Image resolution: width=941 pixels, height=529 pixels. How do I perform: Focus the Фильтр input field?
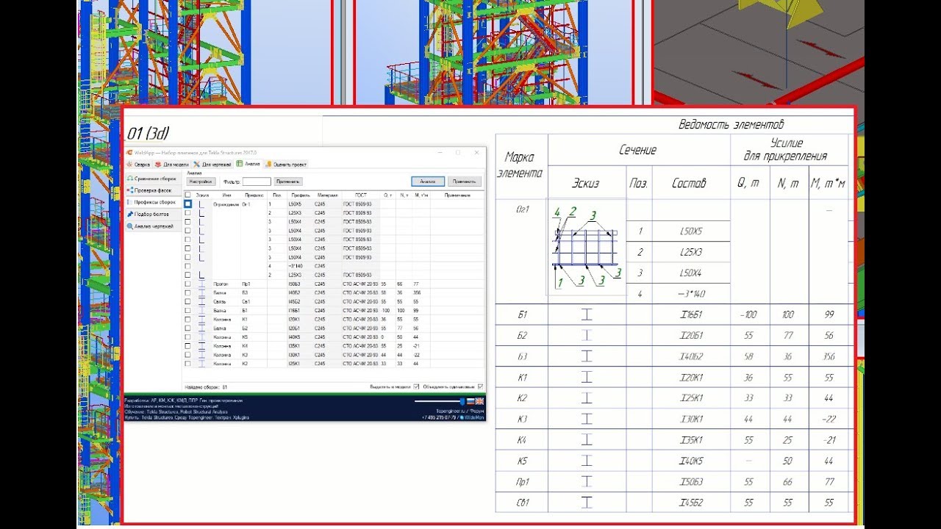[257, 181]
